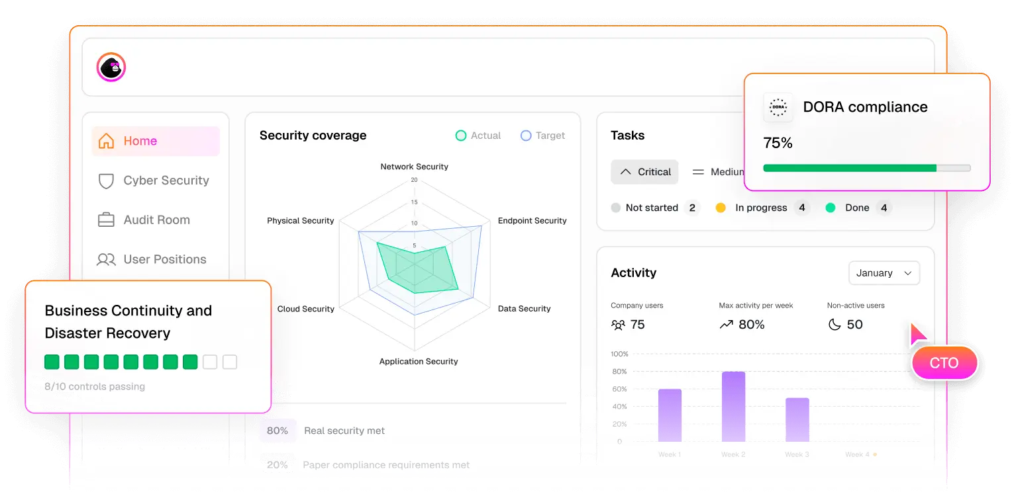
Task: Click the Non-active users moon icon
Action: pyautogui.click(x=835, y=325)
